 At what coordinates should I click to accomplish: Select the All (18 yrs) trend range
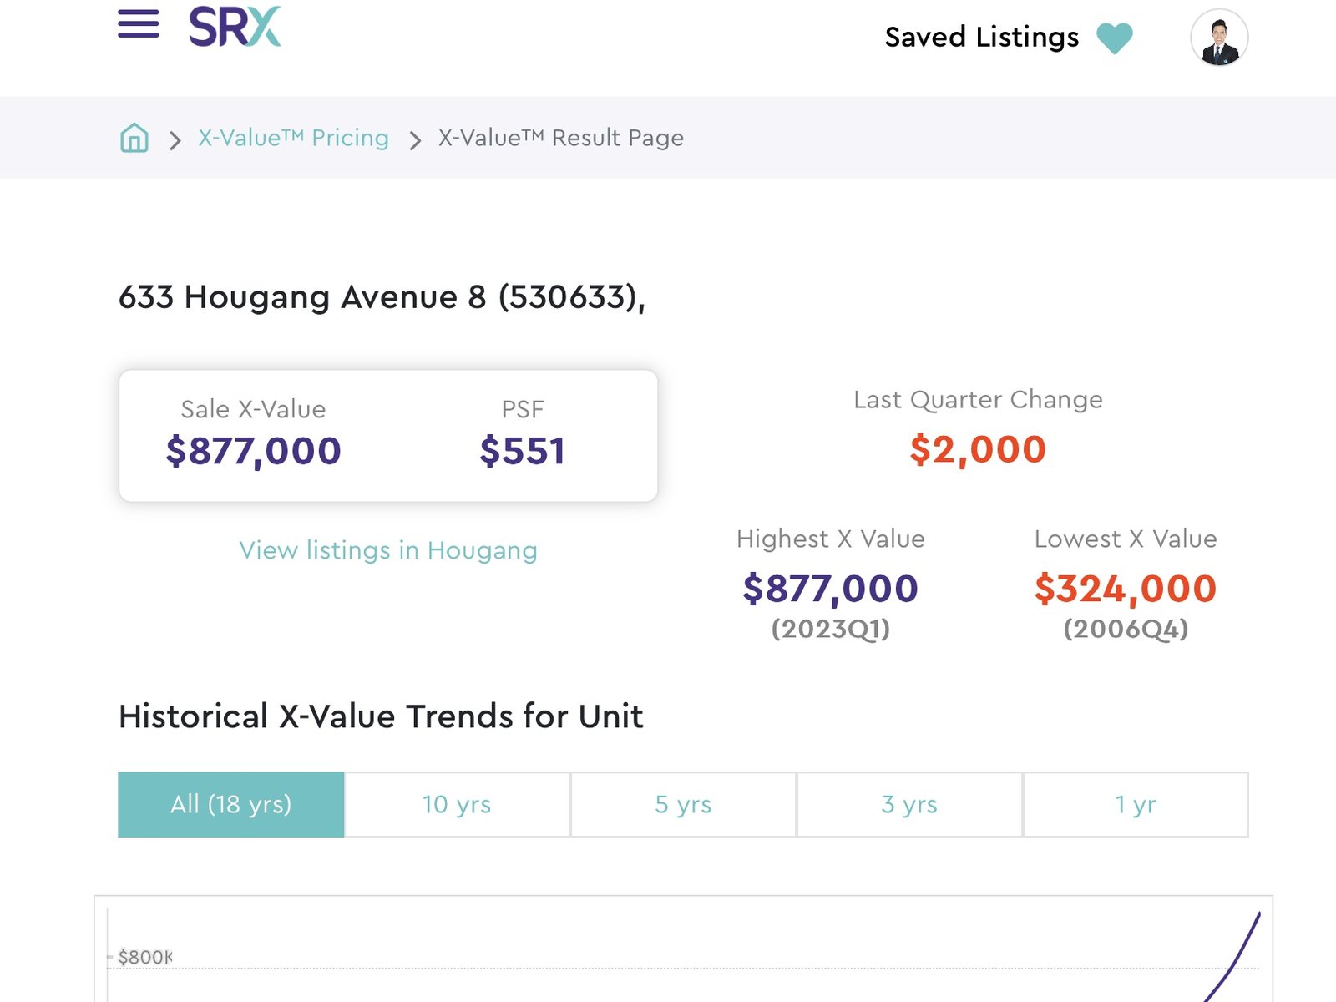(x=231, y=804)
